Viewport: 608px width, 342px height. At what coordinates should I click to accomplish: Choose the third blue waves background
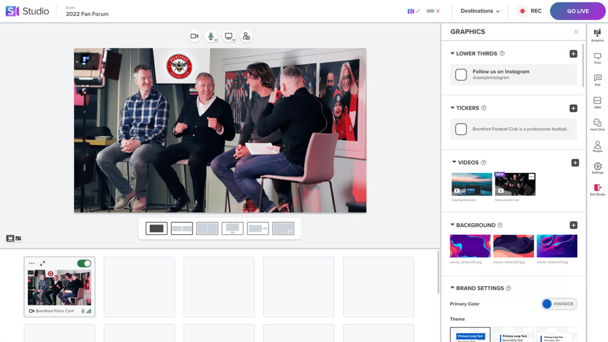[x=557, y=246]
